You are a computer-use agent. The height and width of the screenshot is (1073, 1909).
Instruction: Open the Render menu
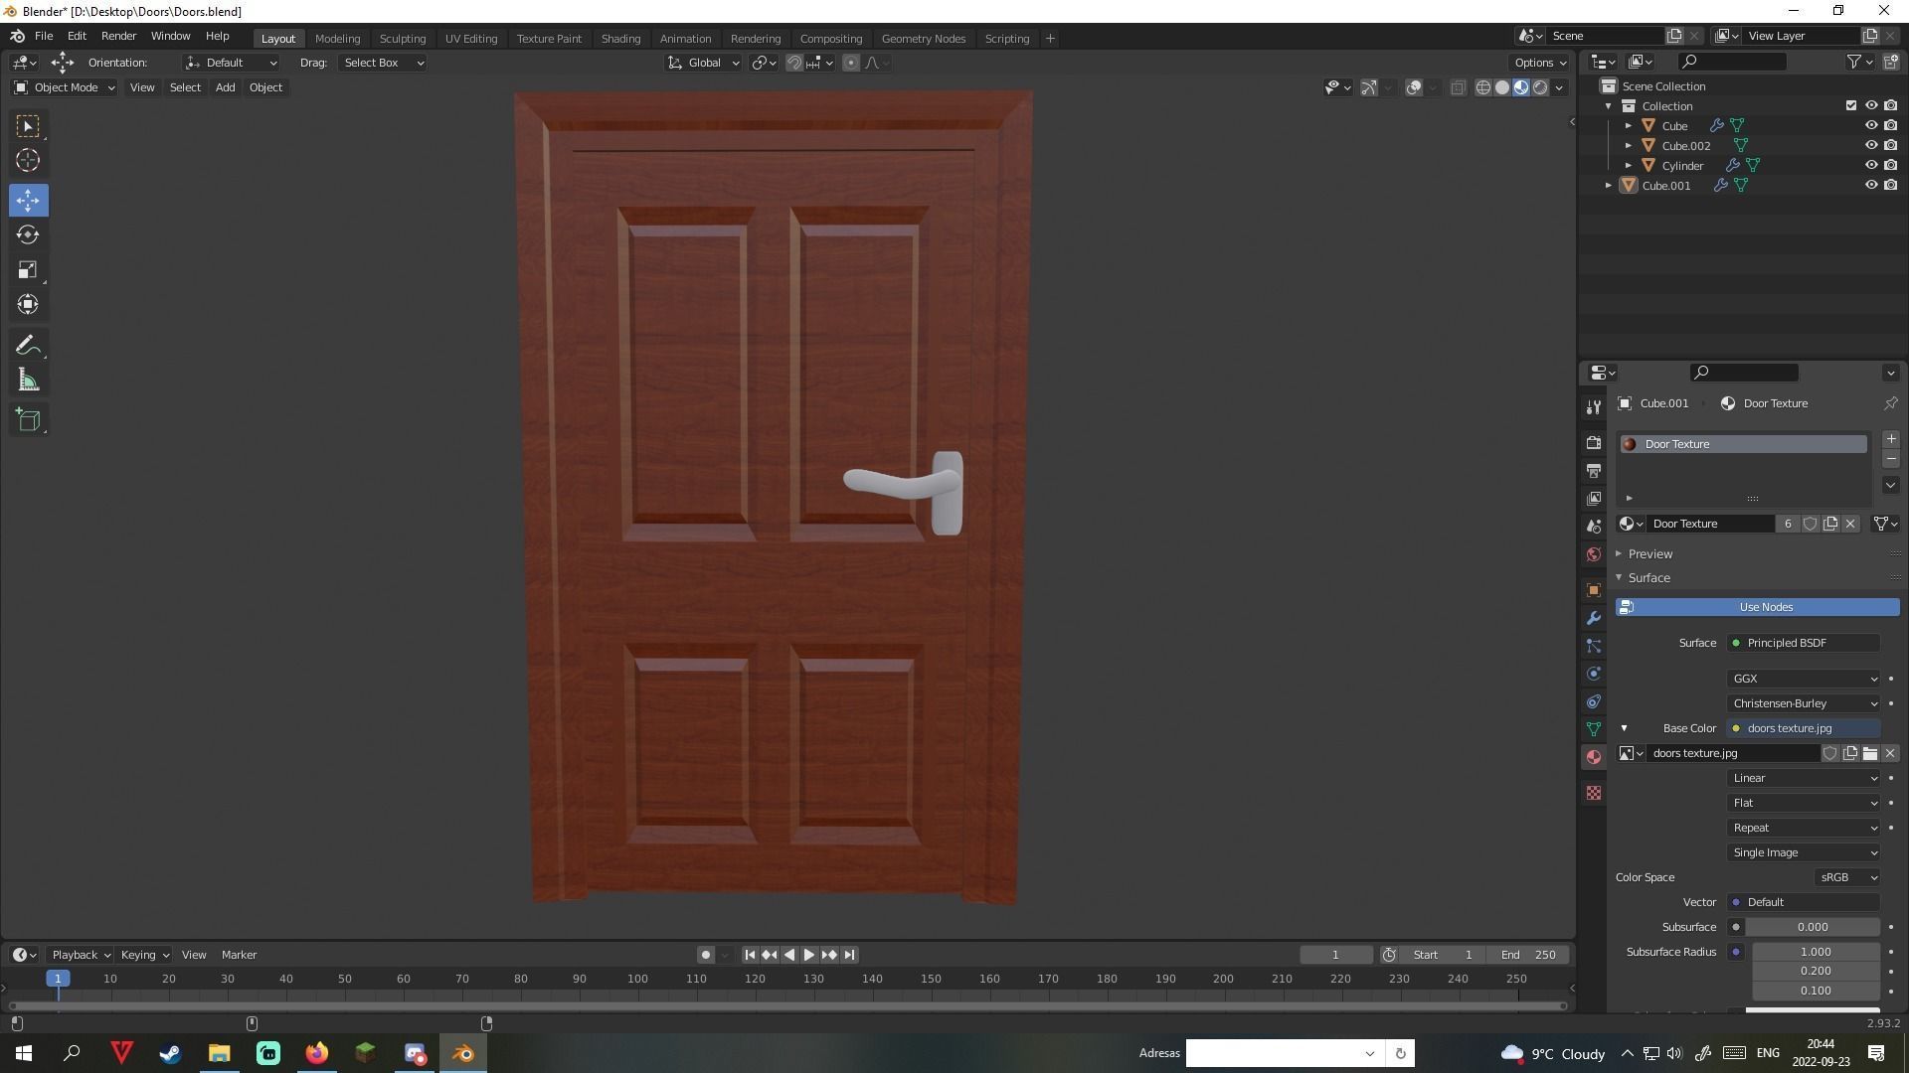click(x=118, y=36)
